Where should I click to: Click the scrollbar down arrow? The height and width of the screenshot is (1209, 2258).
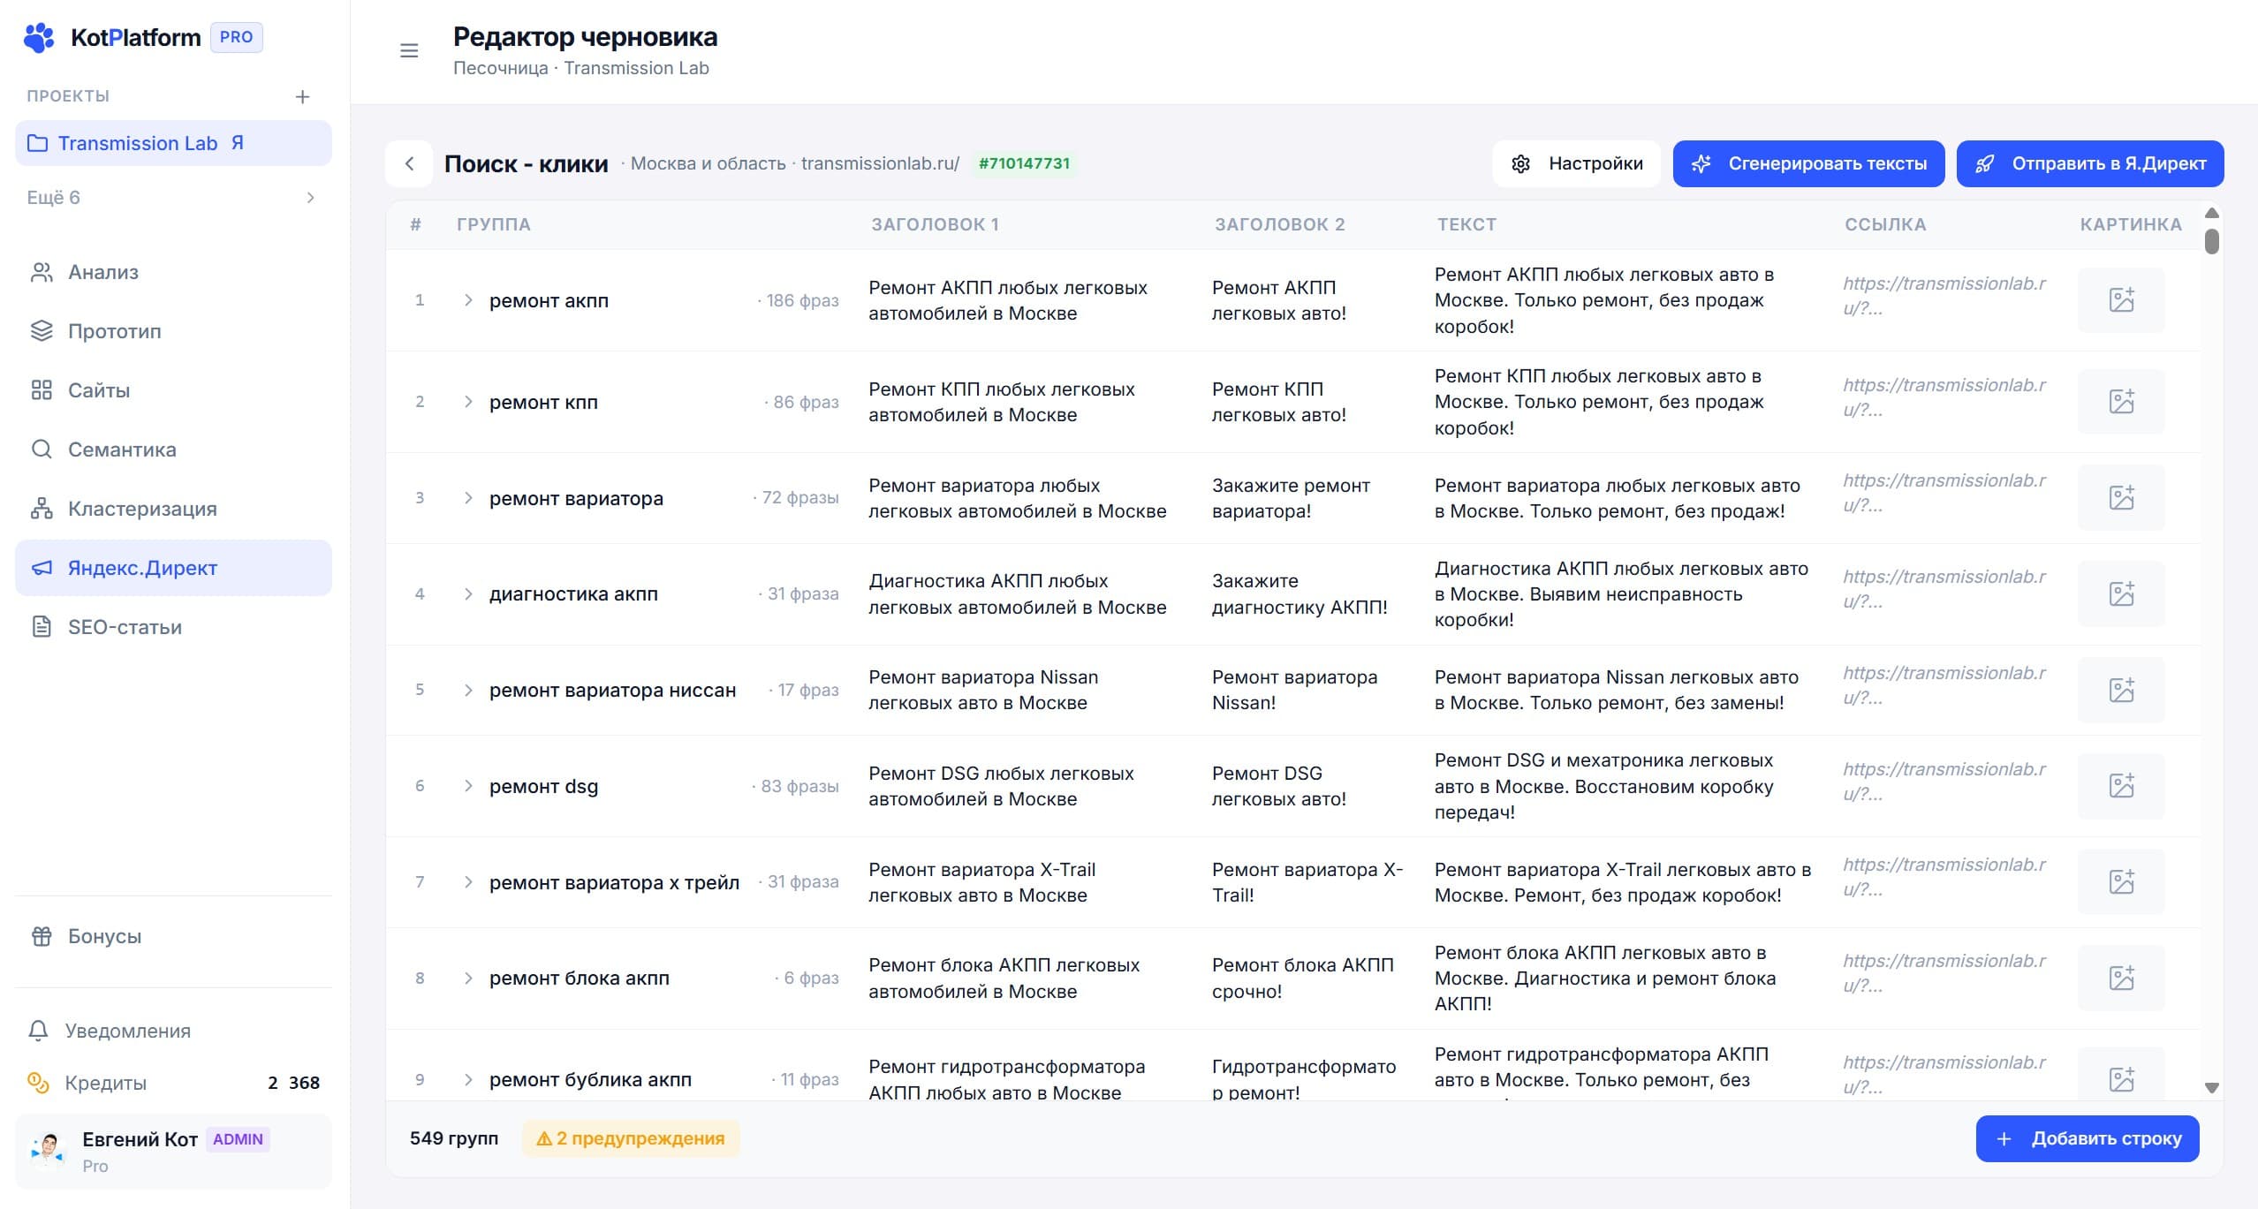click(2211, 1088)
